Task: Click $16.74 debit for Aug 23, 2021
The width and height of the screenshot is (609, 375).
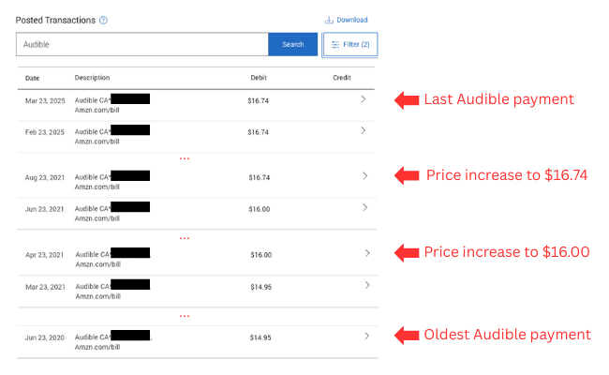Action: (x=260, y=178)
